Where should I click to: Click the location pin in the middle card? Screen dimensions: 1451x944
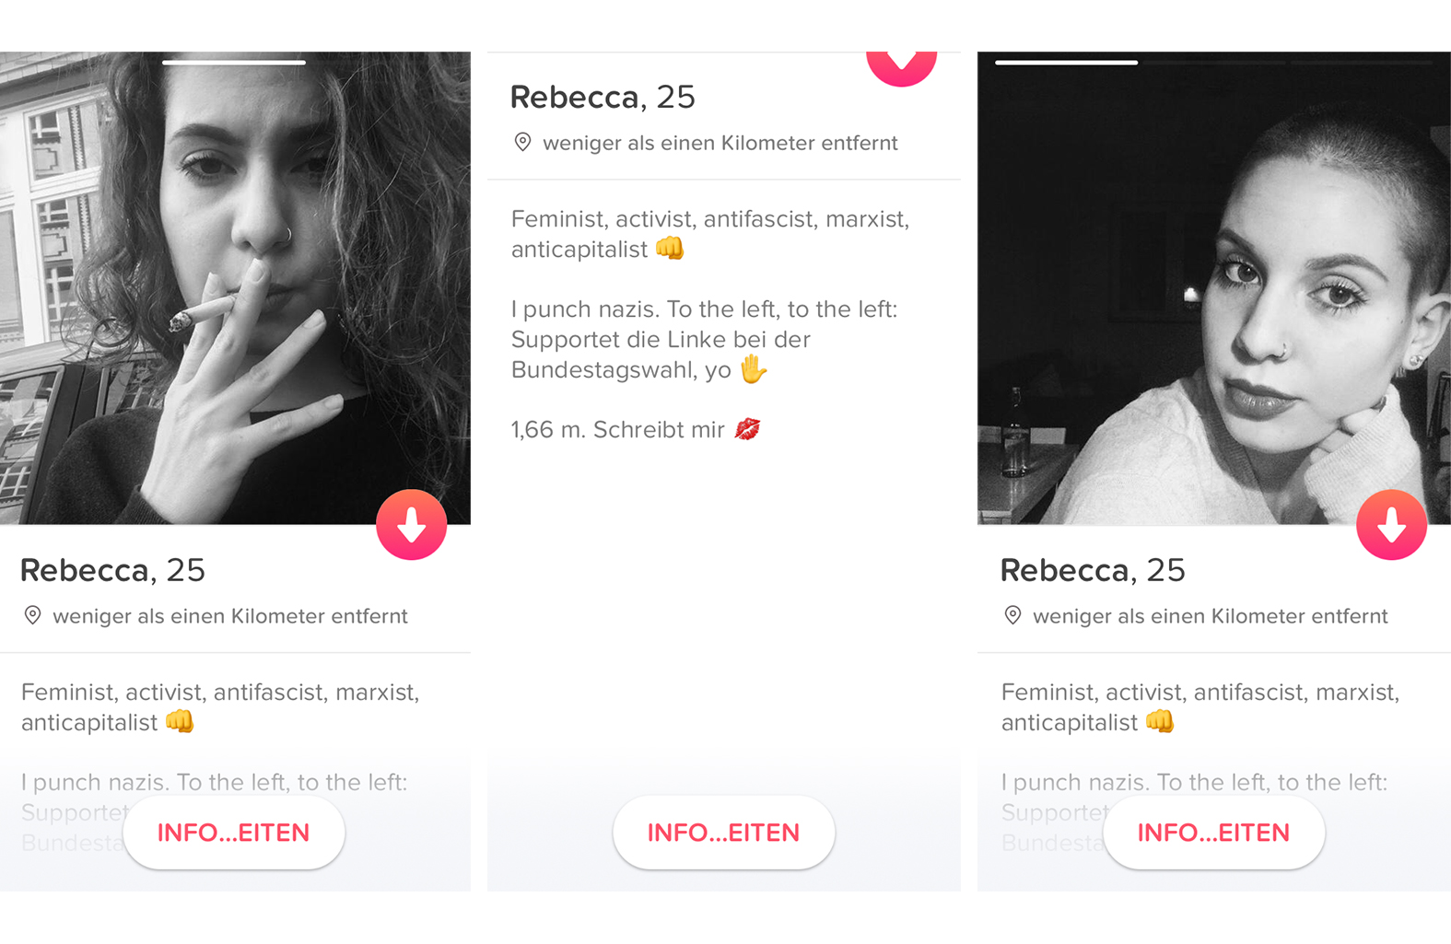(522, 142)
